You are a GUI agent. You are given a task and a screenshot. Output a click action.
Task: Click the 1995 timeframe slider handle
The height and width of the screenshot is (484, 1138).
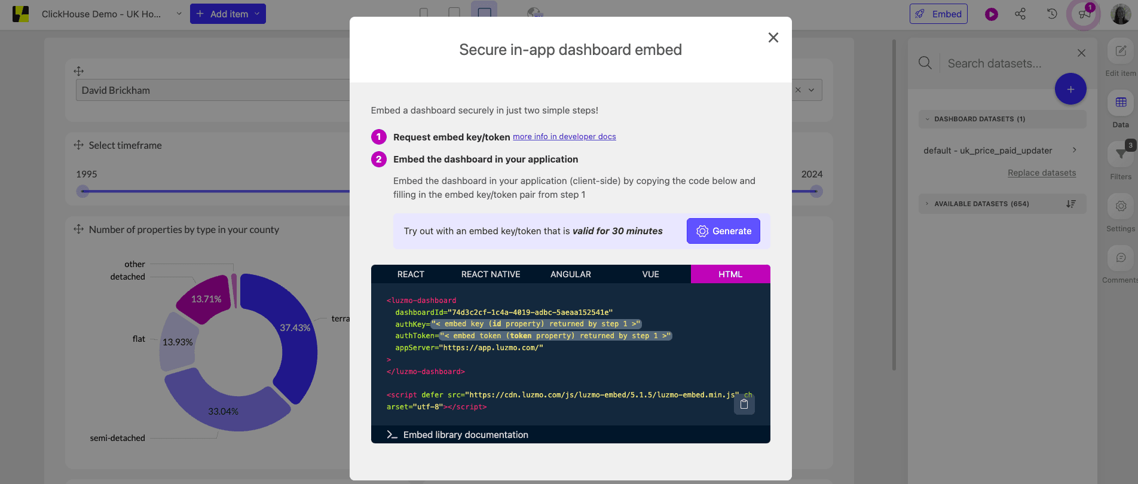(x=83, y=191)
